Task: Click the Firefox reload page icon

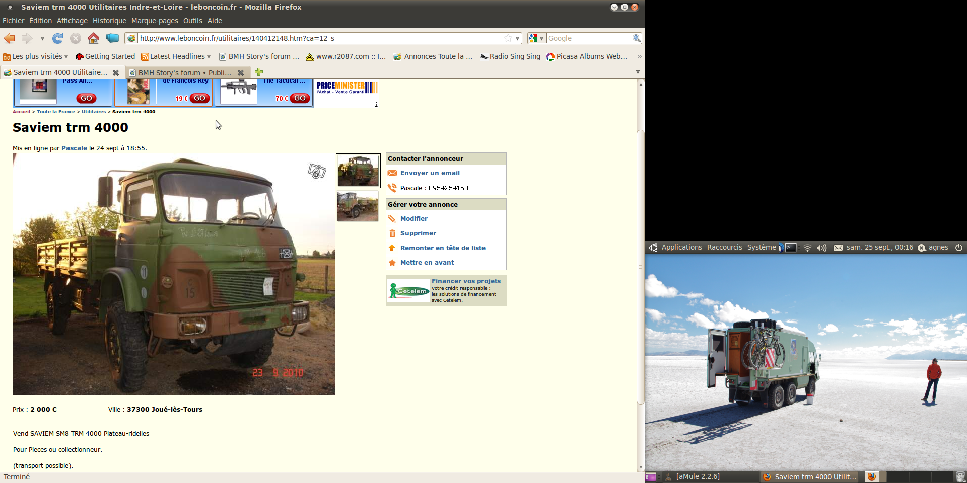Action: pyautogui.click(x=58, y=38)
